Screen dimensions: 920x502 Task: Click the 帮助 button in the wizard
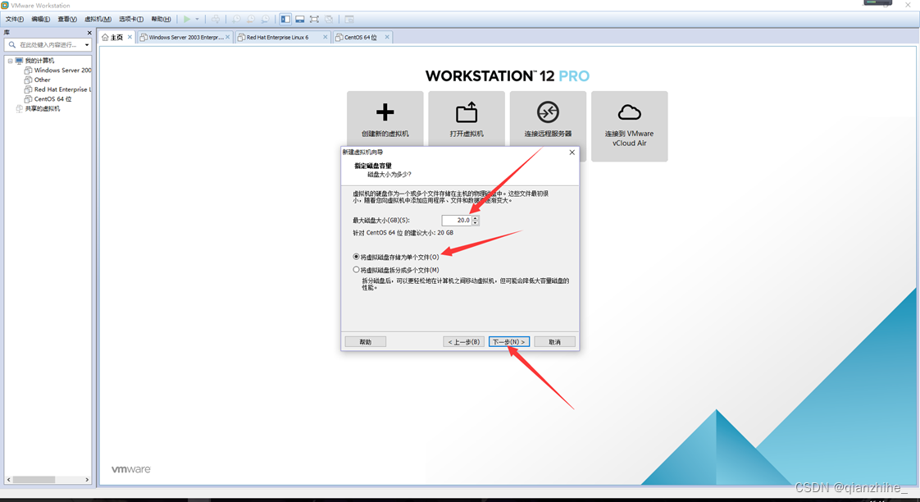365,342
